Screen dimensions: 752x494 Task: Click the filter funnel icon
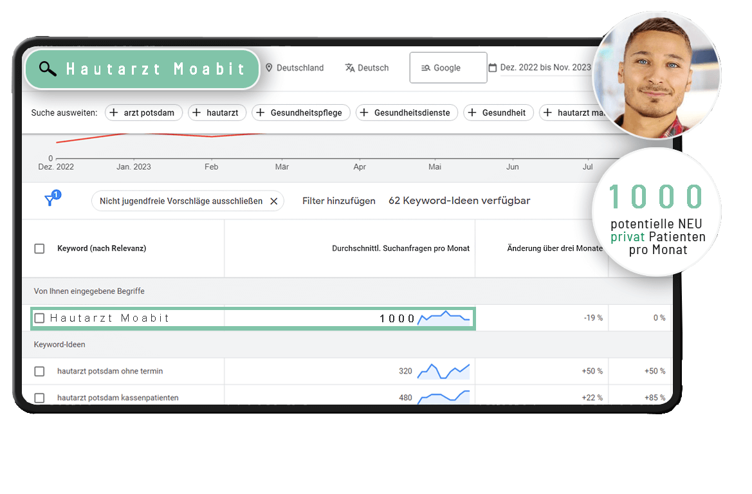tap(50, 200)
